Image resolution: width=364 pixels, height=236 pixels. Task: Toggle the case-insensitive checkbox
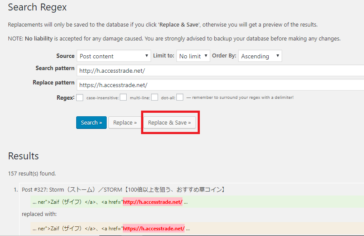pos(123,97)
